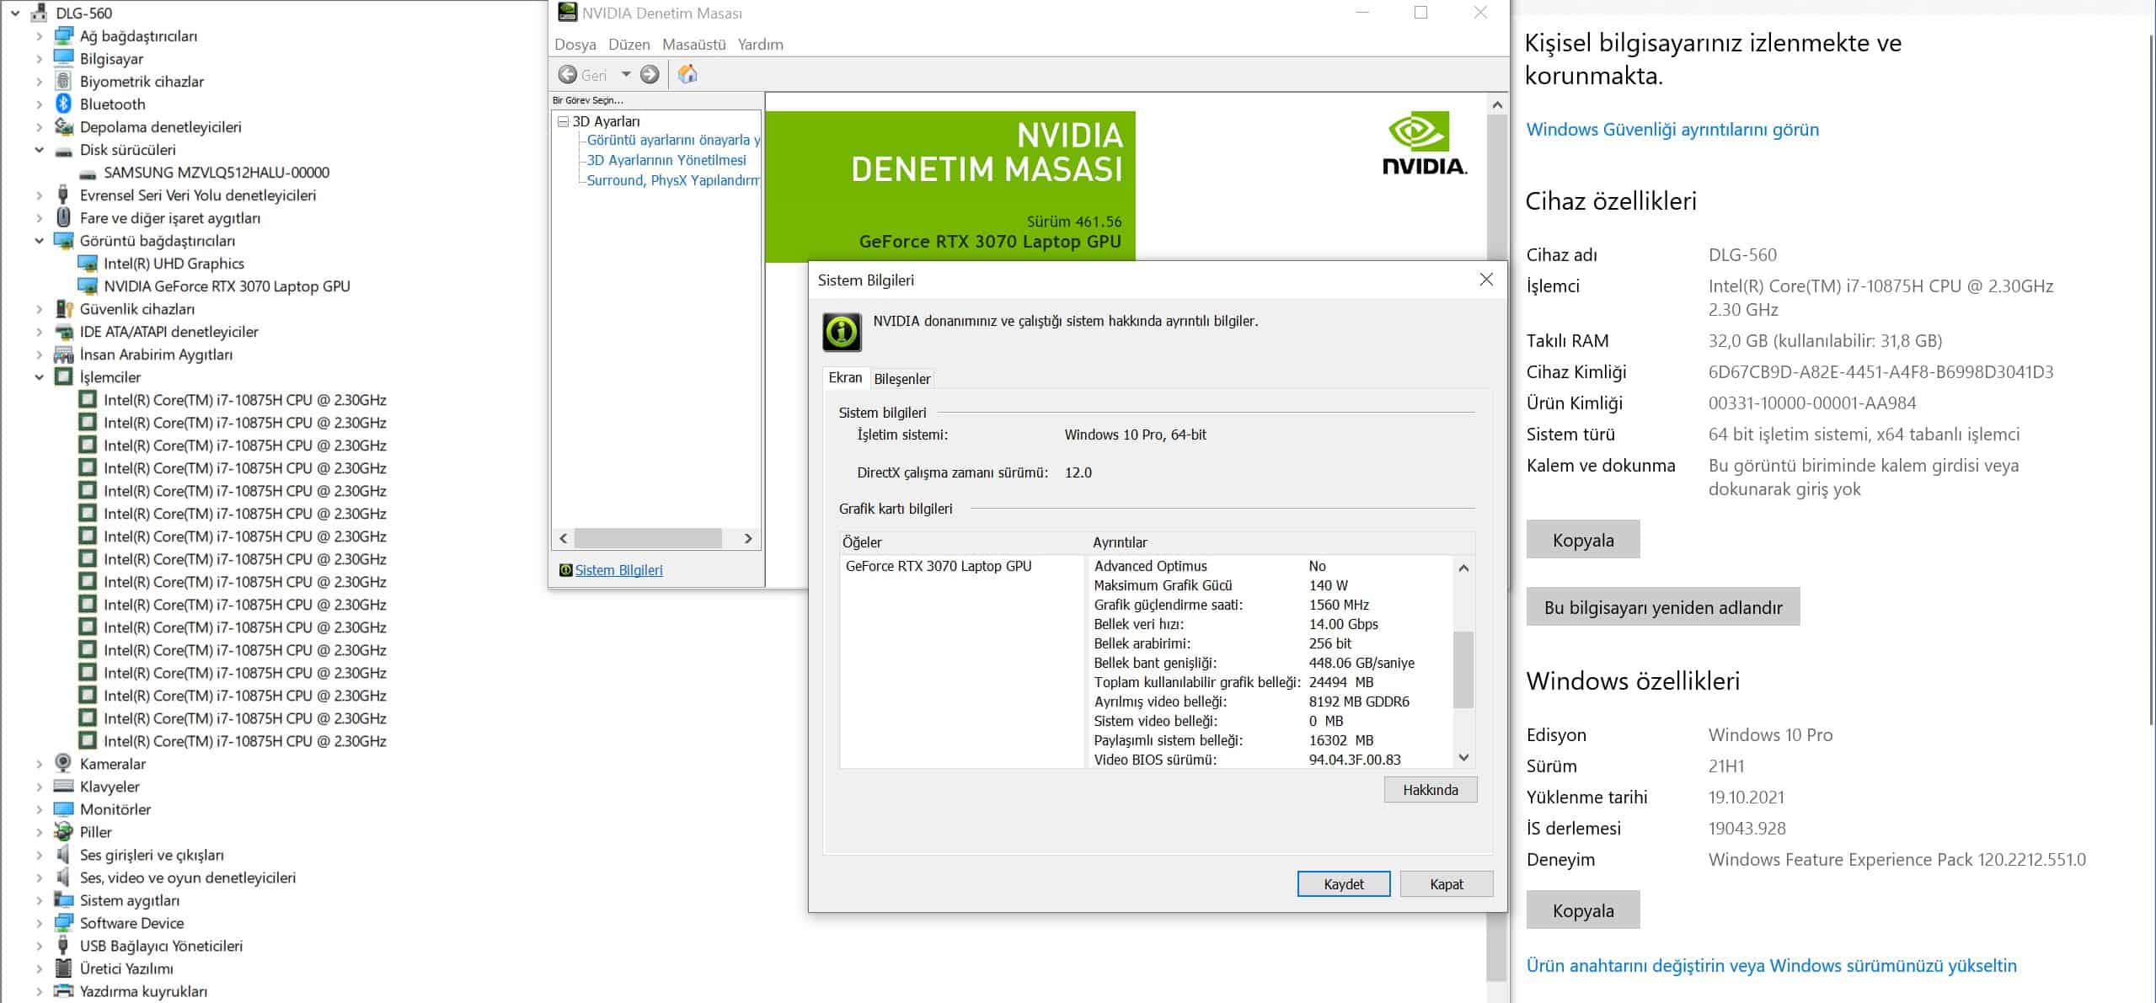Select NVIDIA GeForce RTX 3070 Laptop GPU device
Screen dimensions: 2156x1003
[227, 285]
